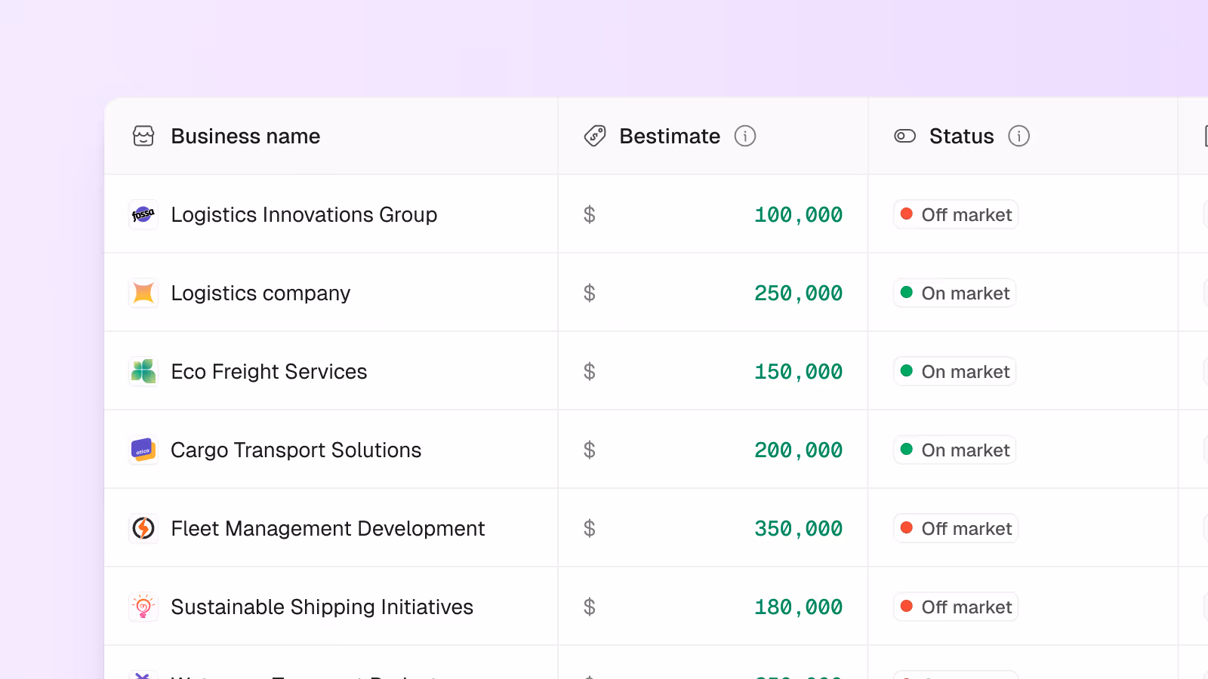1208x679 pixels.
Task: Click On market badge for Logistics company
Action: pos(955,293)
